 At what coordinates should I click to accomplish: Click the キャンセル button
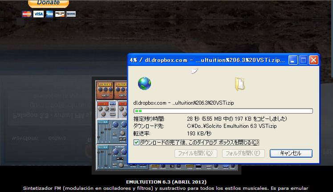(x=291, y=153)
